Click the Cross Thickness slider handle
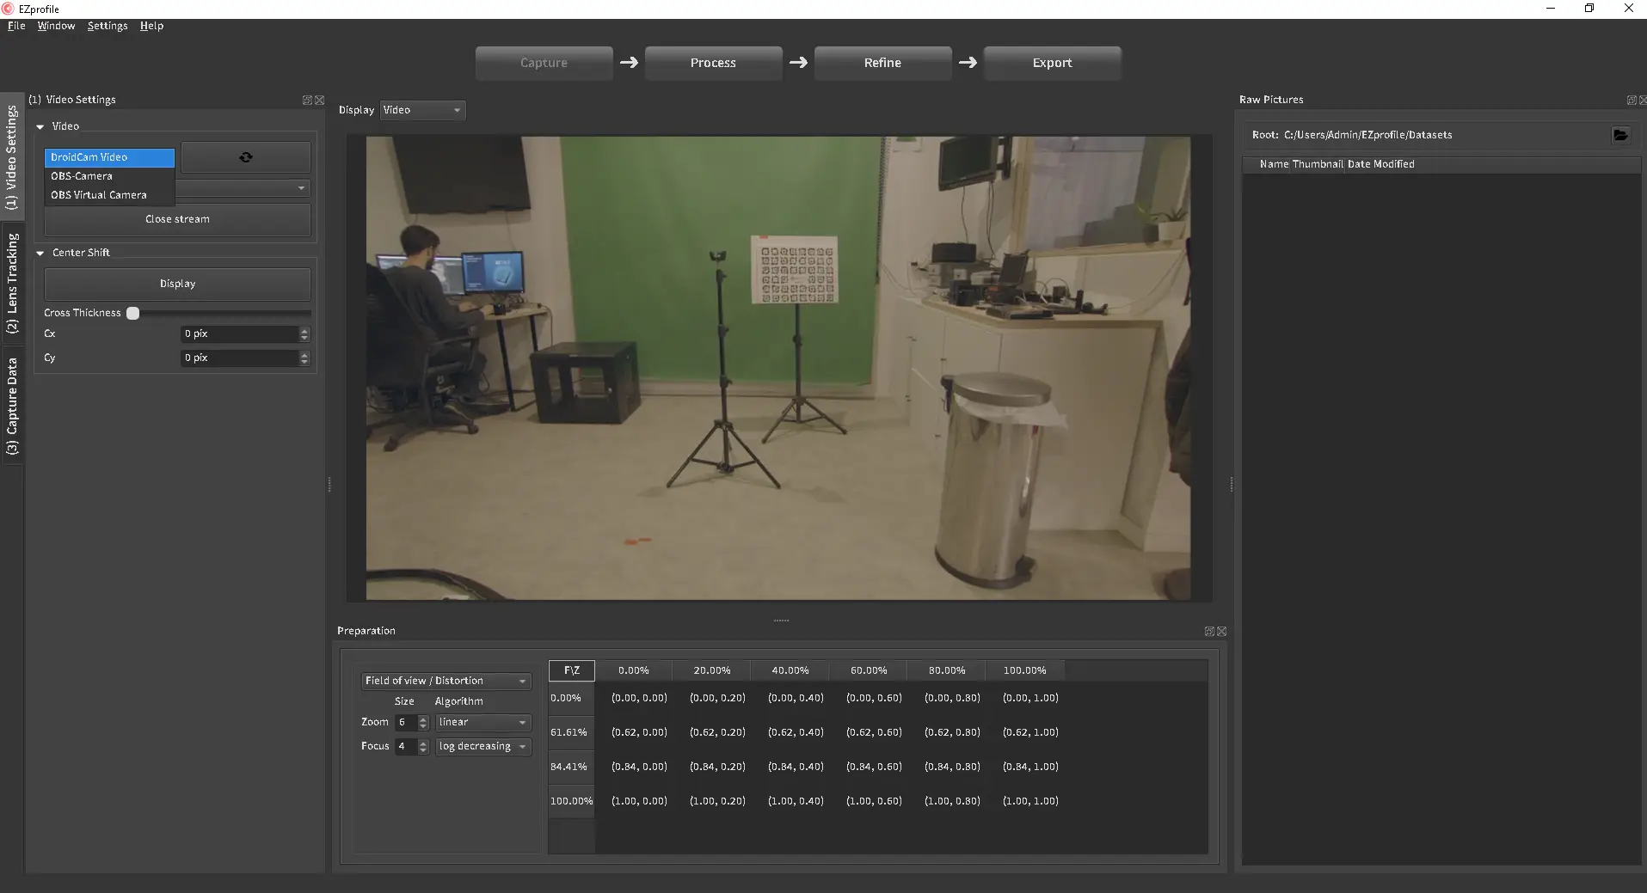This screenshot has width=1647, height=893. (x=133, y=314)
